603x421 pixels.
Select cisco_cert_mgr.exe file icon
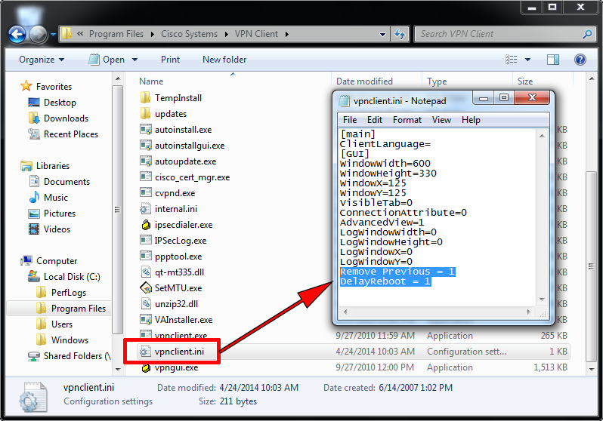(x=145, y=177)
